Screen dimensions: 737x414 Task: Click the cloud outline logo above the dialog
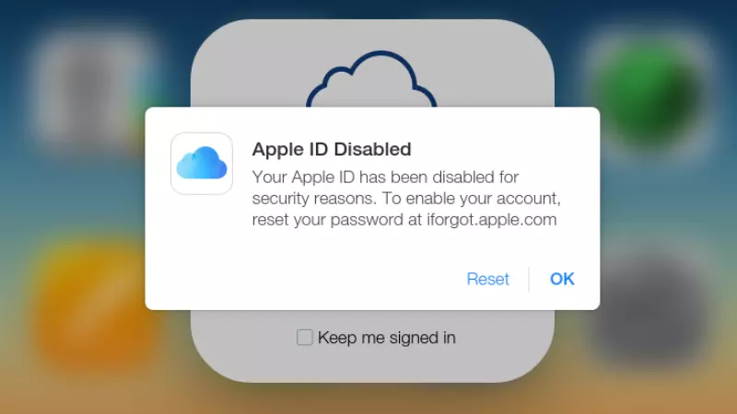pos(371,79)
